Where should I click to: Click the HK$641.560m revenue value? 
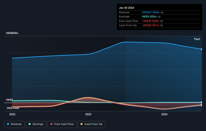point(151,12)
